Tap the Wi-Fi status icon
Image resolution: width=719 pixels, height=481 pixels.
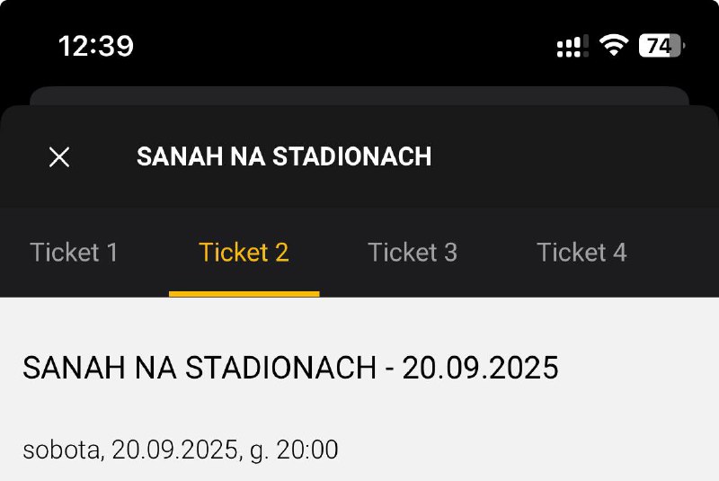pos(614,45)
